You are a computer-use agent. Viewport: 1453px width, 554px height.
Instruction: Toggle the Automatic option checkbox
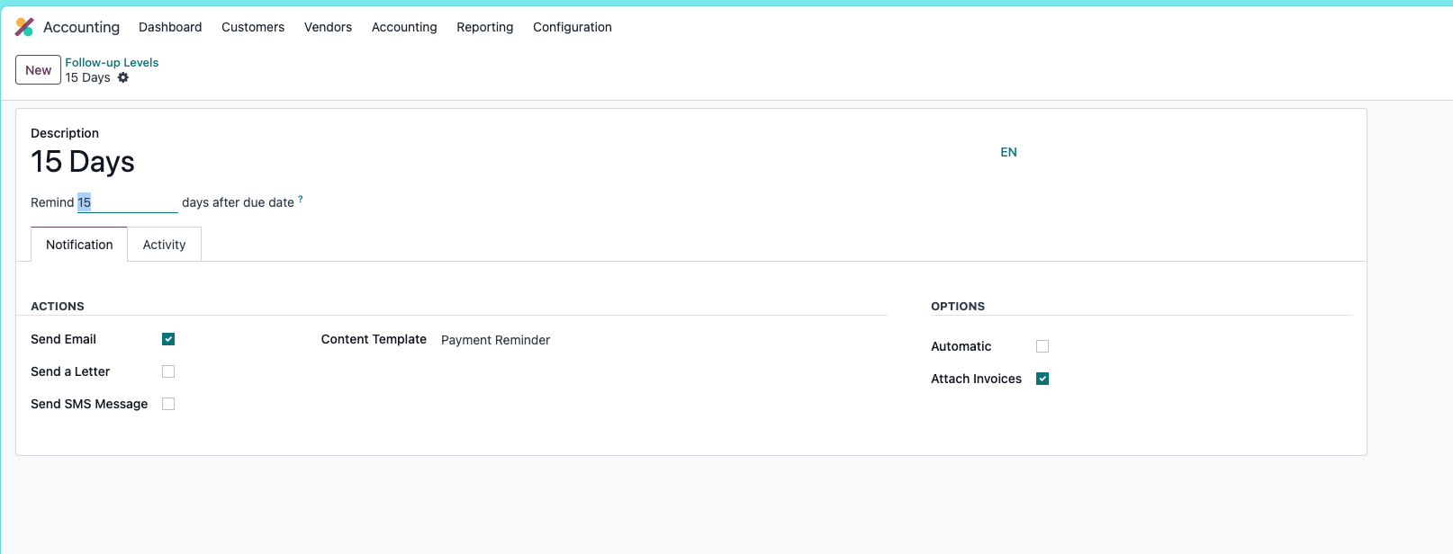(1042, 346)
